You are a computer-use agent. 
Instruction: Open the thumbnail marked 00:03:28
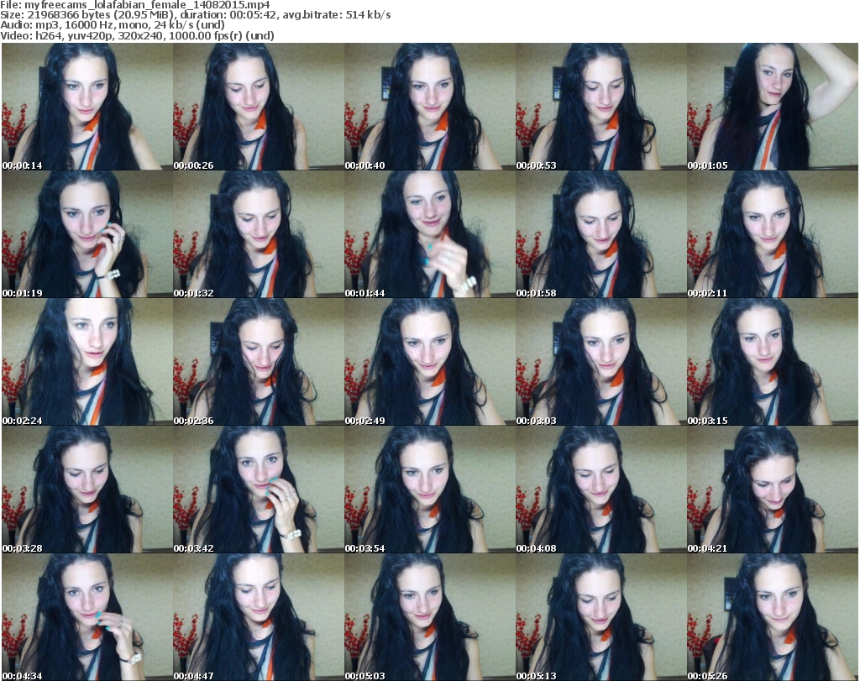point(87,490)
